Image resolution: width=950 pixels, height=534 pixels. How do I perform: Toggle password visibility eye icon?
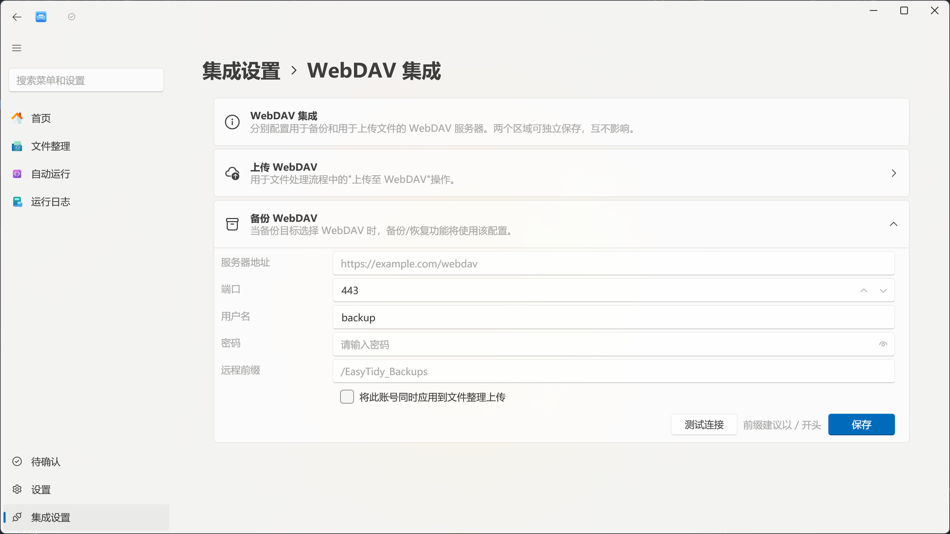pos(883,344)
